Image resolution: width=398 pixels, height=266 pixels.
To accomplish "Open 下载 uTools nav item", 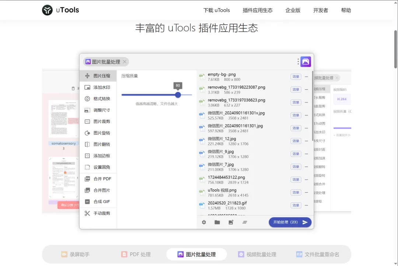I will coord(217,10).
